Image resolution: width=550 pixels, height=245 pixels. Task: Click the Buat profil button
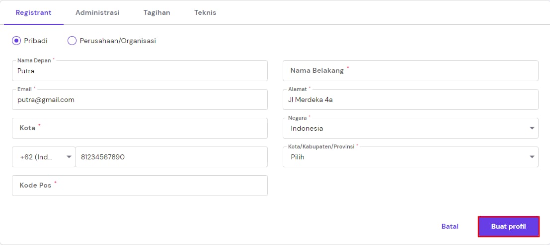coord(508,227)
